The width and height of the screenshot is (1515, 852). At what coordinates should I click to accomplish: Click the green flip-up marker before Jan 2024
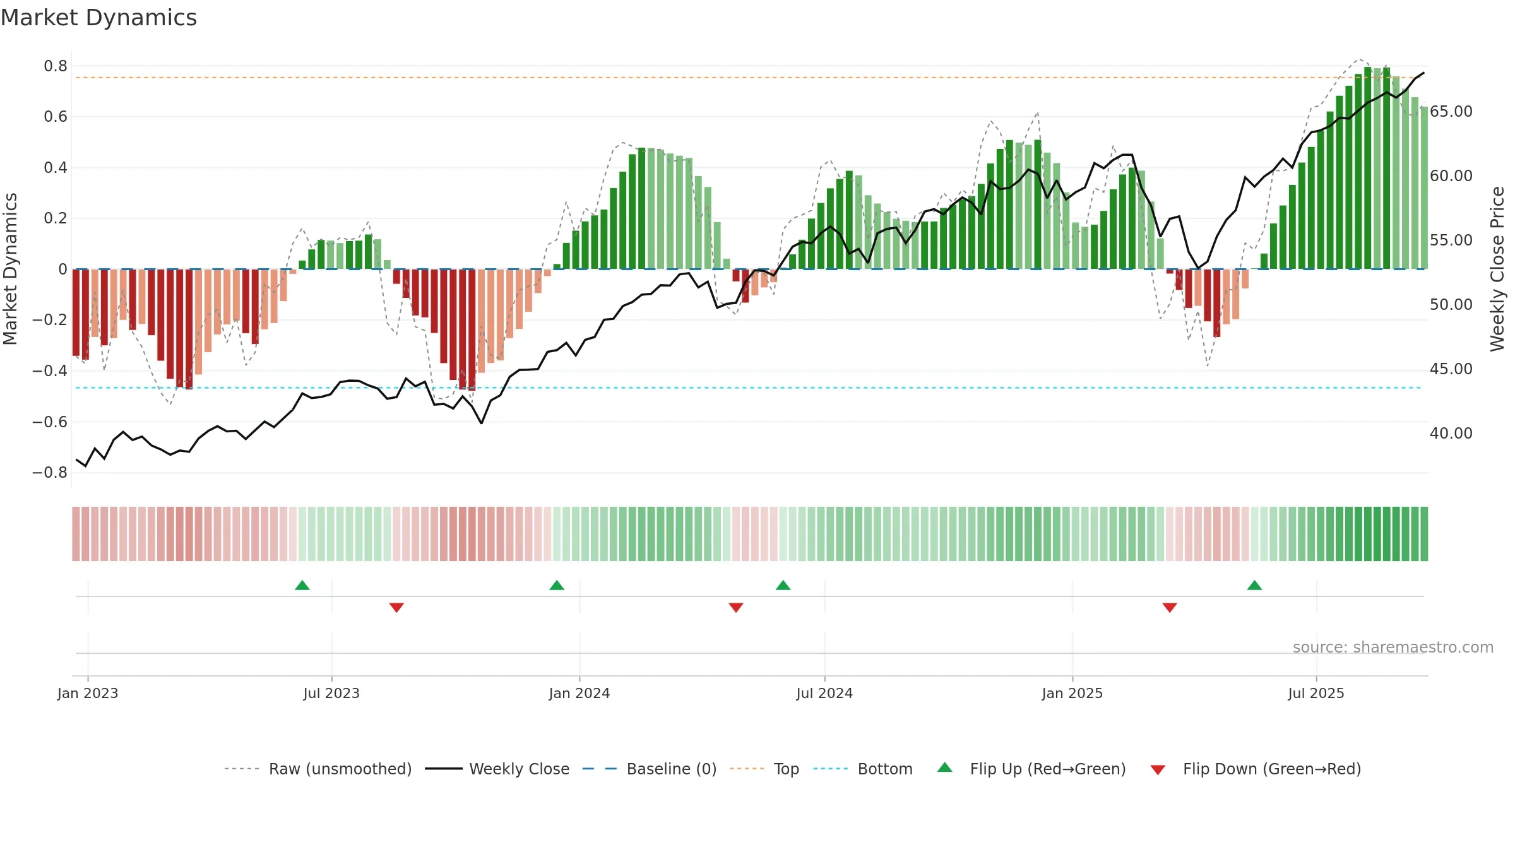coord(557,585)
